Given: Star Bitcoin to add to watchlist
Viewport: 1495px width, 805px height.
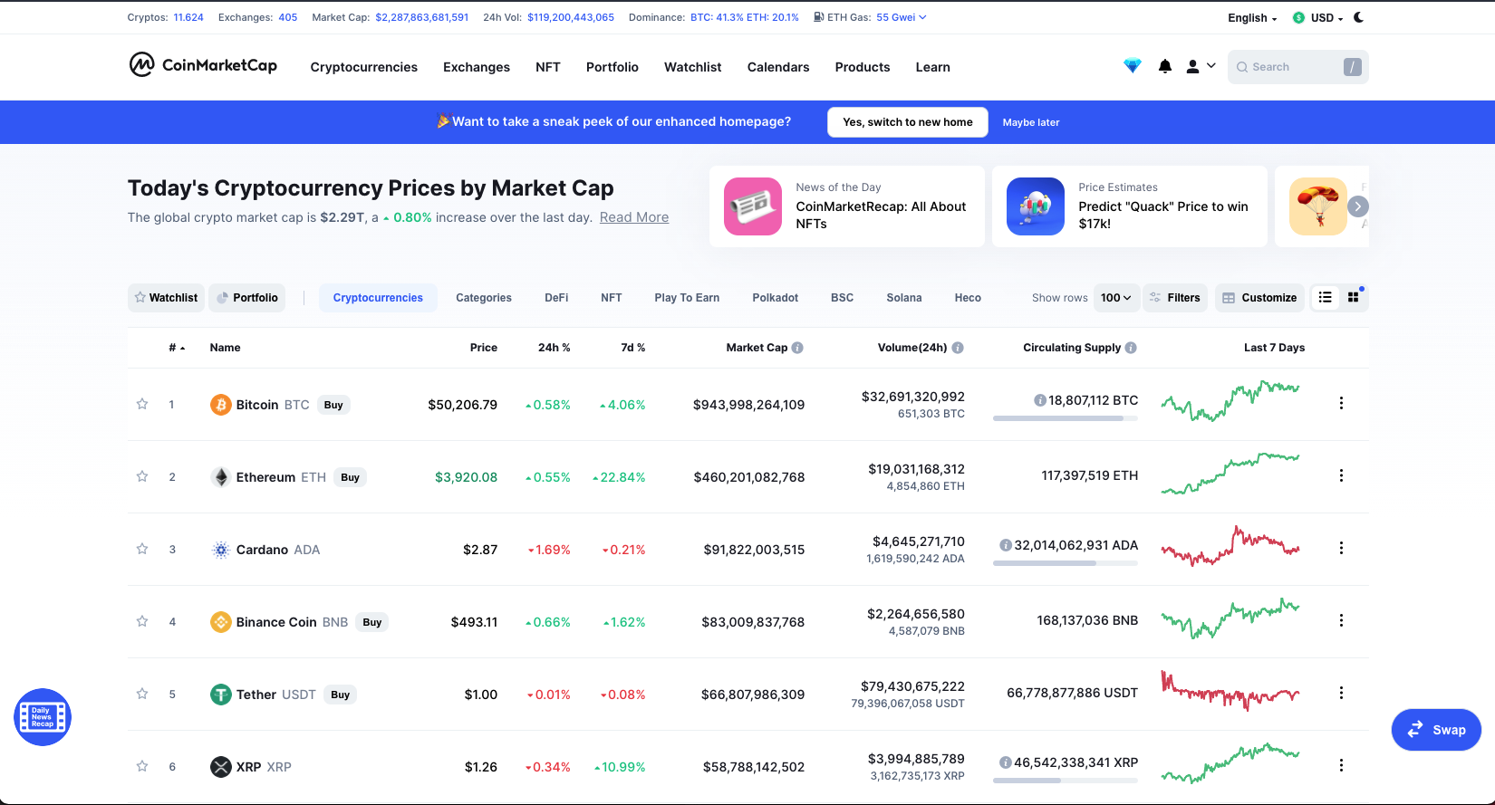Looking at the screenshot, I should click(142, 404).
